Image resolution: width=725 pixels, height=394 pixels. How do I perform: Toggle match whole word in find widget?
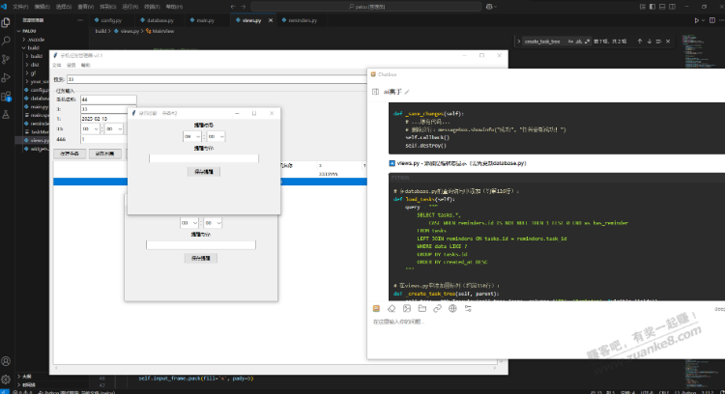click(579, 42)
